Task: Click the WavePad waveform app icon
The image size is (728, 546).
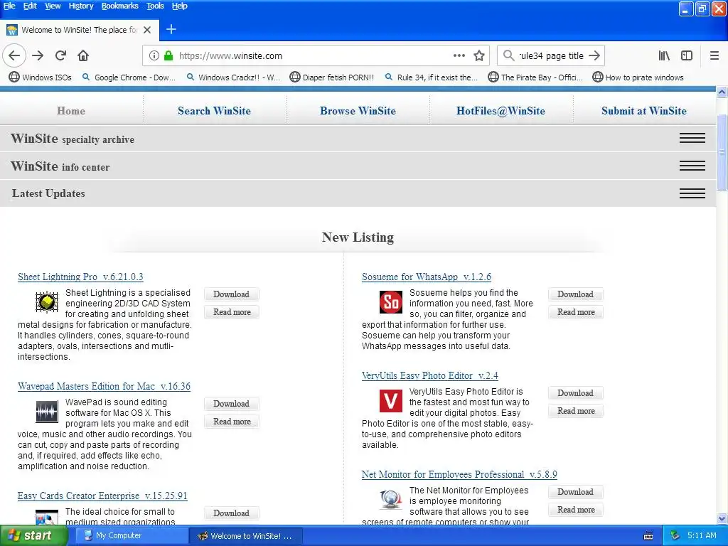Action: point(47,412)
